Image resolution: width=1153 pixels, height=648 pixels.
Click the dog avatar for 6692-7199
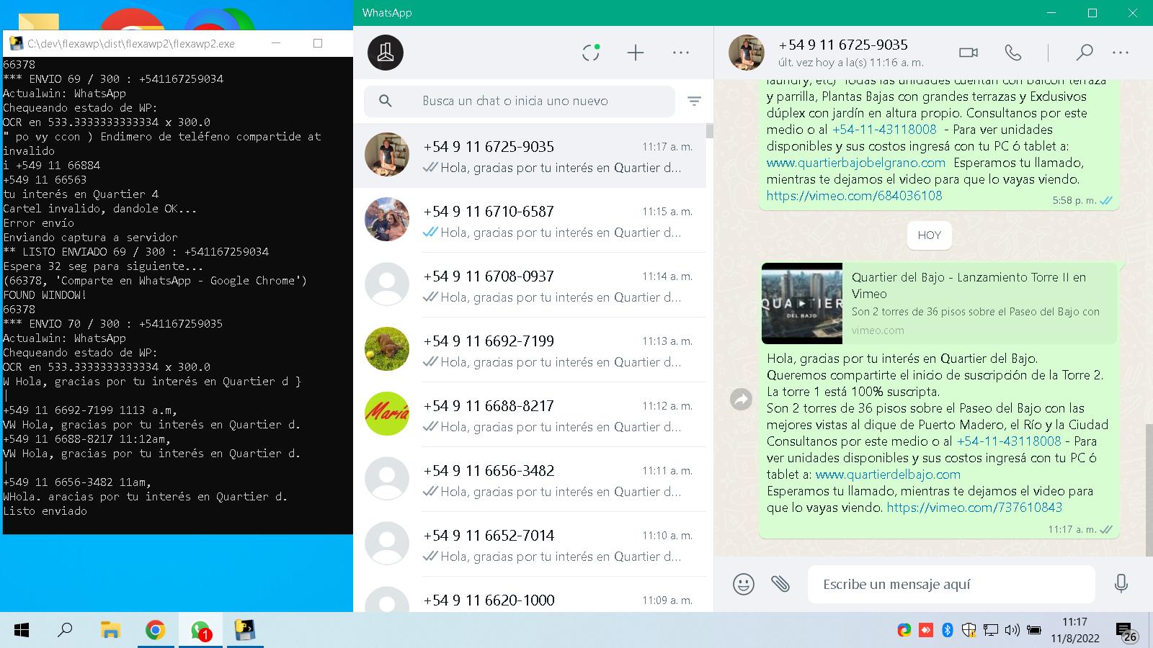(x=387, y=349)
